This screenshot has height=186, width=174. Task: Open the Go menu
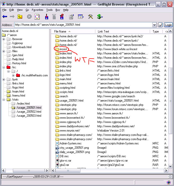(27, 10)
